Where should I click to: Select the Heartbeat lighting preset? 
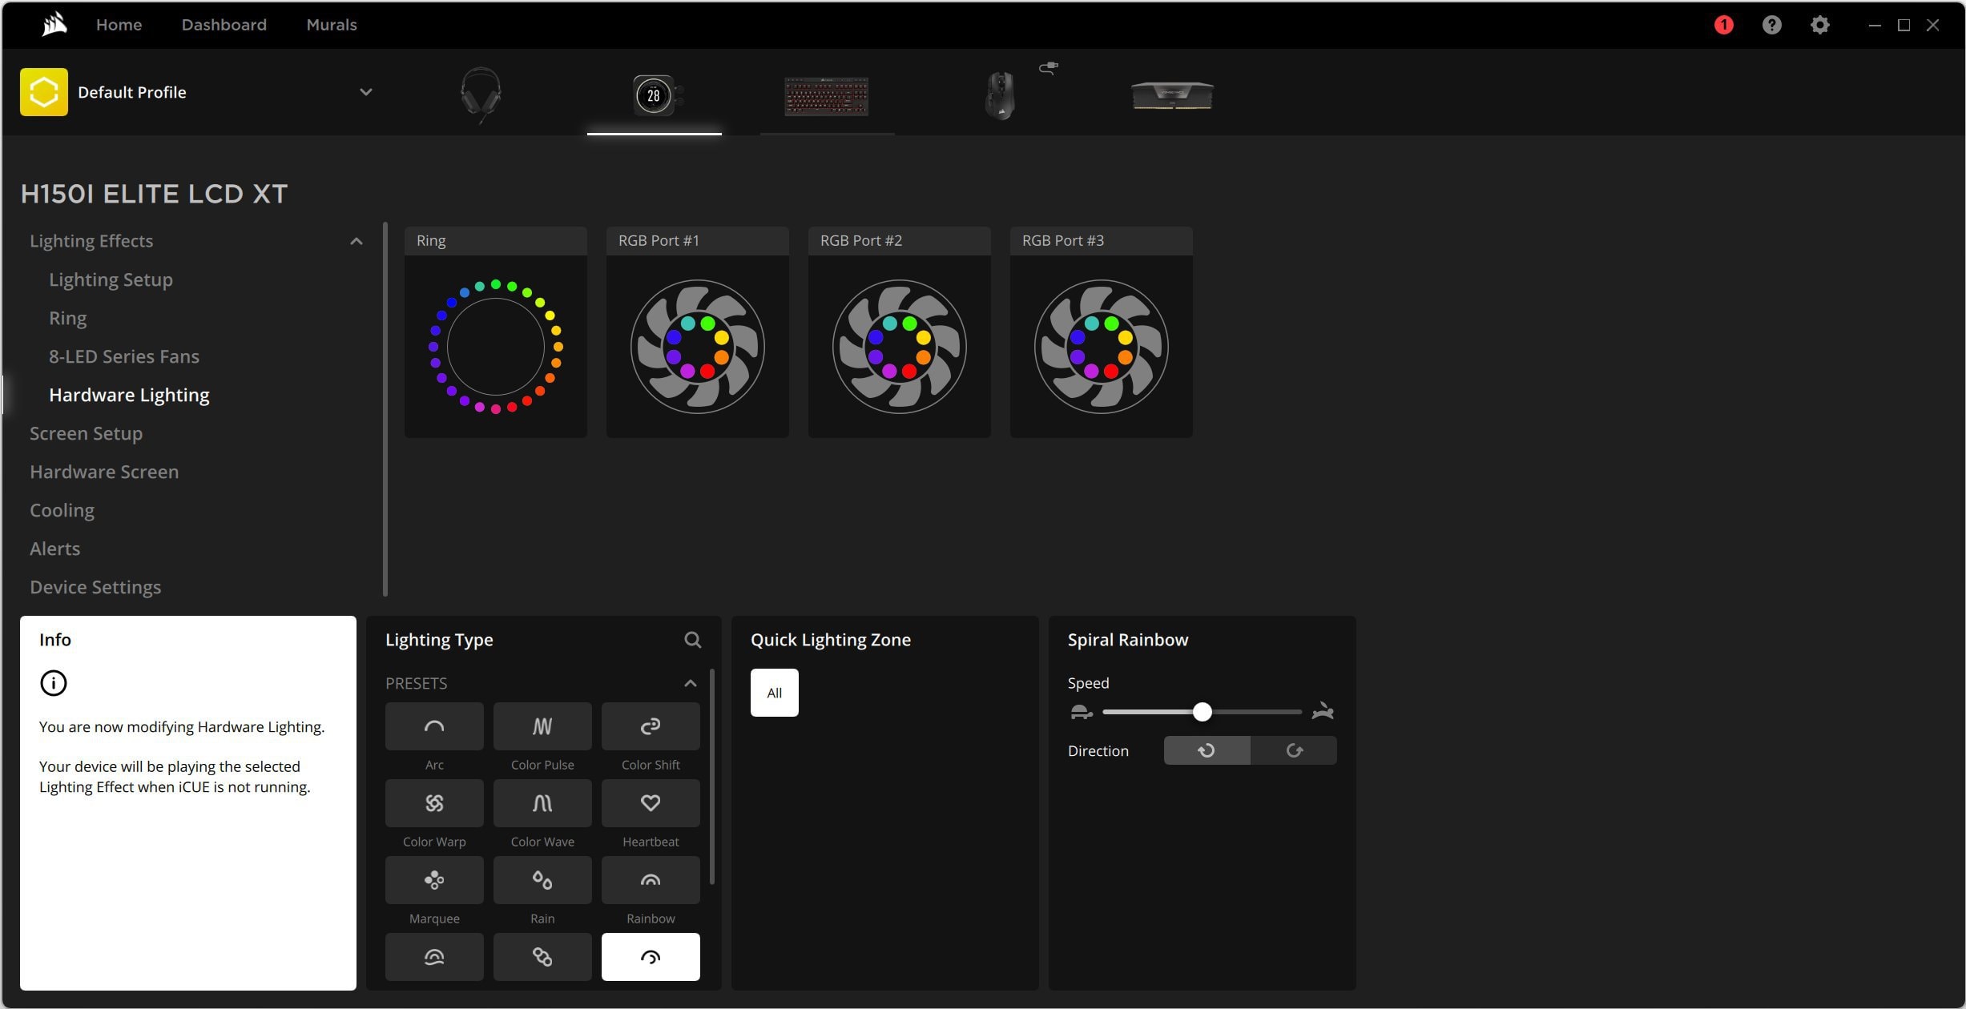pyautogui.click(x=651, y=803)
